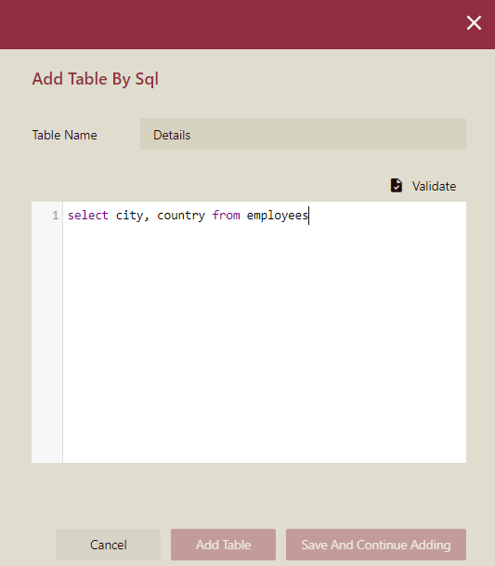Focus the Table Name field containing Details
Image resolution: width=495 pixels, height=566 pixels.
[x=303, y=134]
